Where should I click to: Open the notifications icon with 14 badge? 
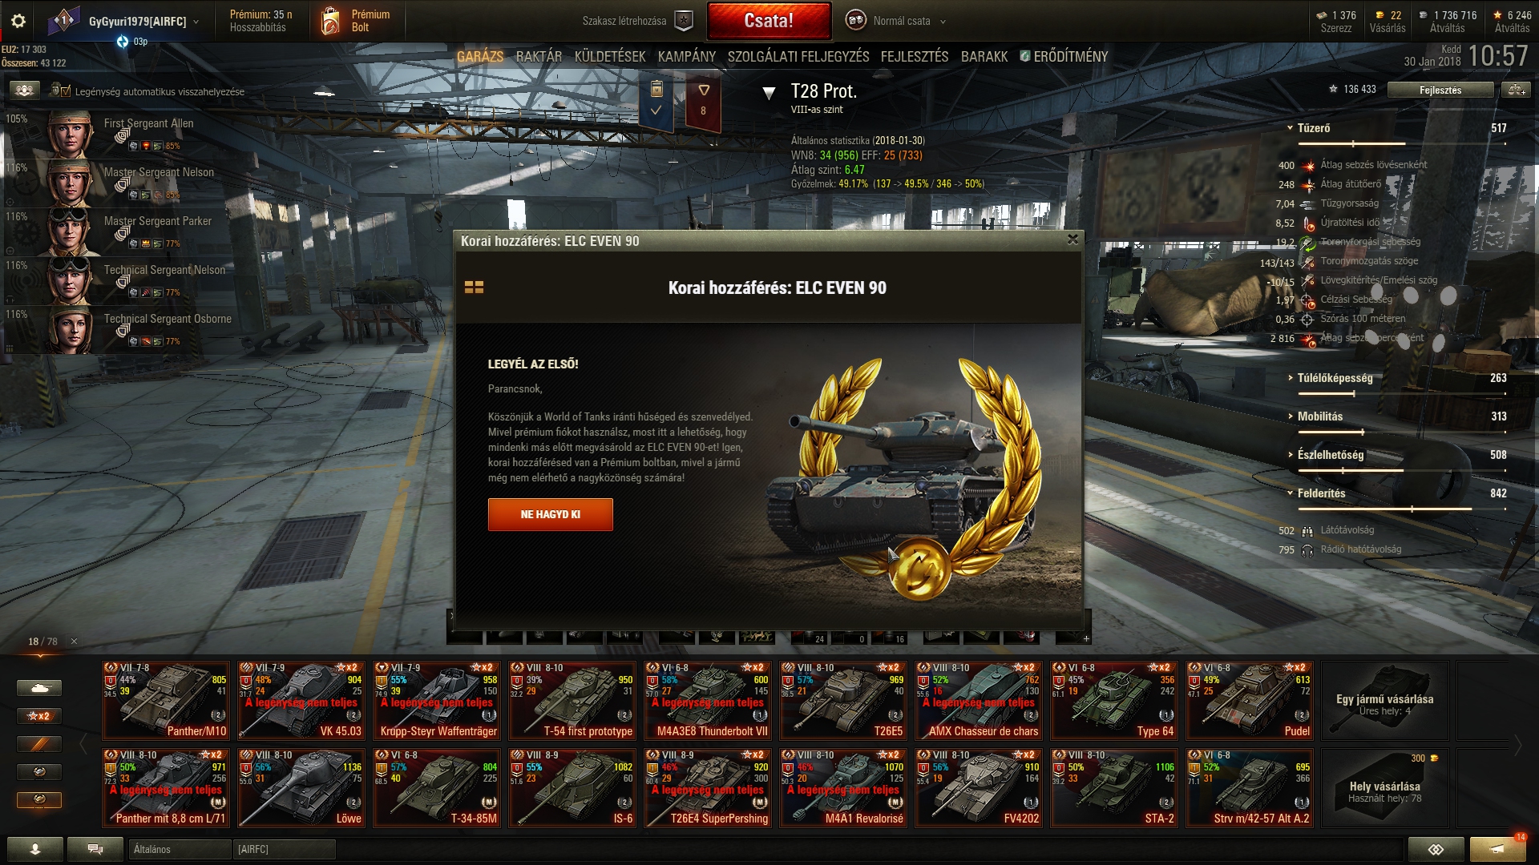[x=1497, y=848]
